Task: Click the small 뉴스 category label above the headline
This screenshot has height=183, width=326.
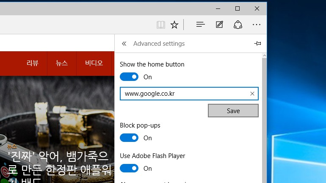Action: [12, 147]
